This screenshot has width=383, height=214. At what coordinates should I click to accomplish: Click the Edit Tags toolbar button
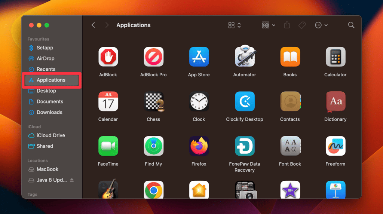pos(302,25)
